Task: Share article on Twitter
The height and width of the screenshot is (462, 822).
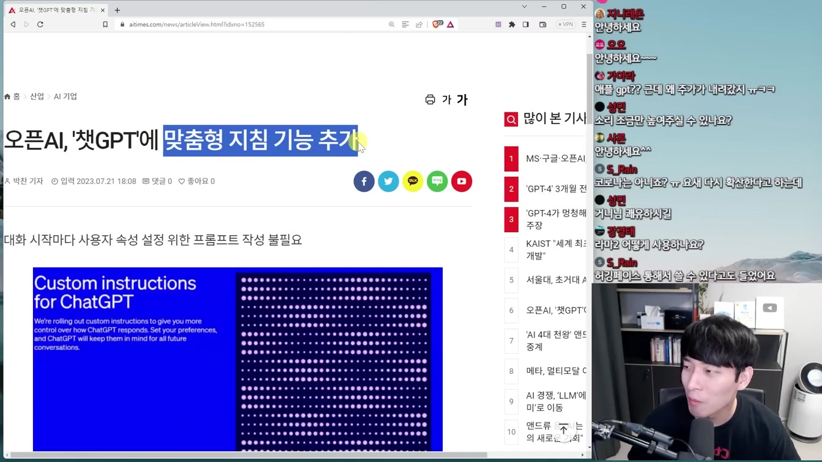Action: click(x=388, y=182)
